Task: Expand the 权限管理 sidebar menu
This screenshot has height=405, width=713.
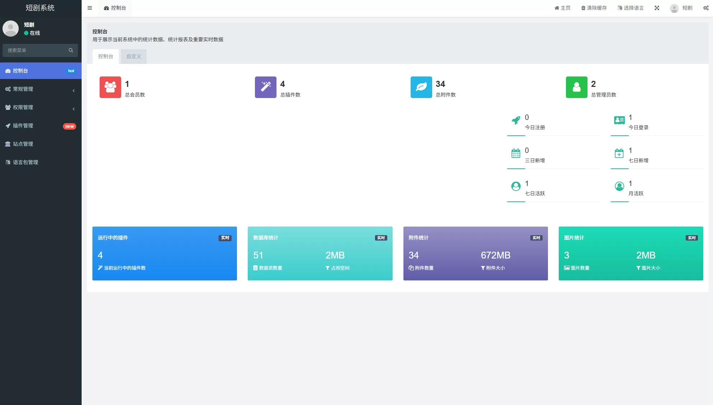Action: click(41, 107)
